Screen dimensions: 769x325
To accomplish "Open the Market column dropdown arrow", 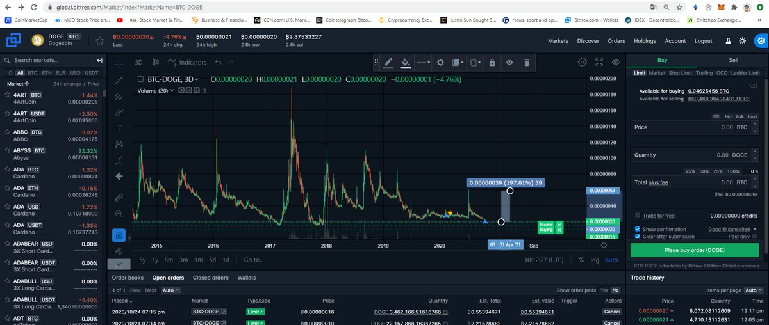I will coord(26,84).
